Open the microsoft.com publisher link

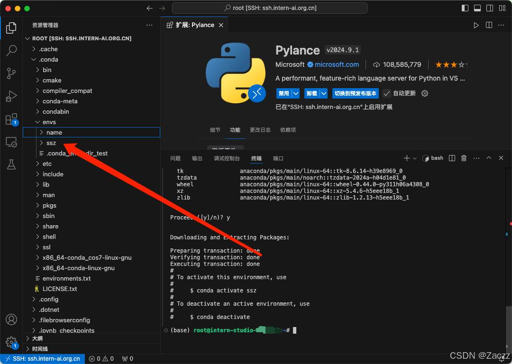click(x=337, y=64)
